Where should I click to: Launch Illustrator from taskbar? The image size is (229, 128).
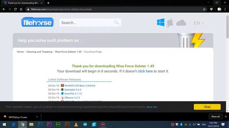(67, 124)
